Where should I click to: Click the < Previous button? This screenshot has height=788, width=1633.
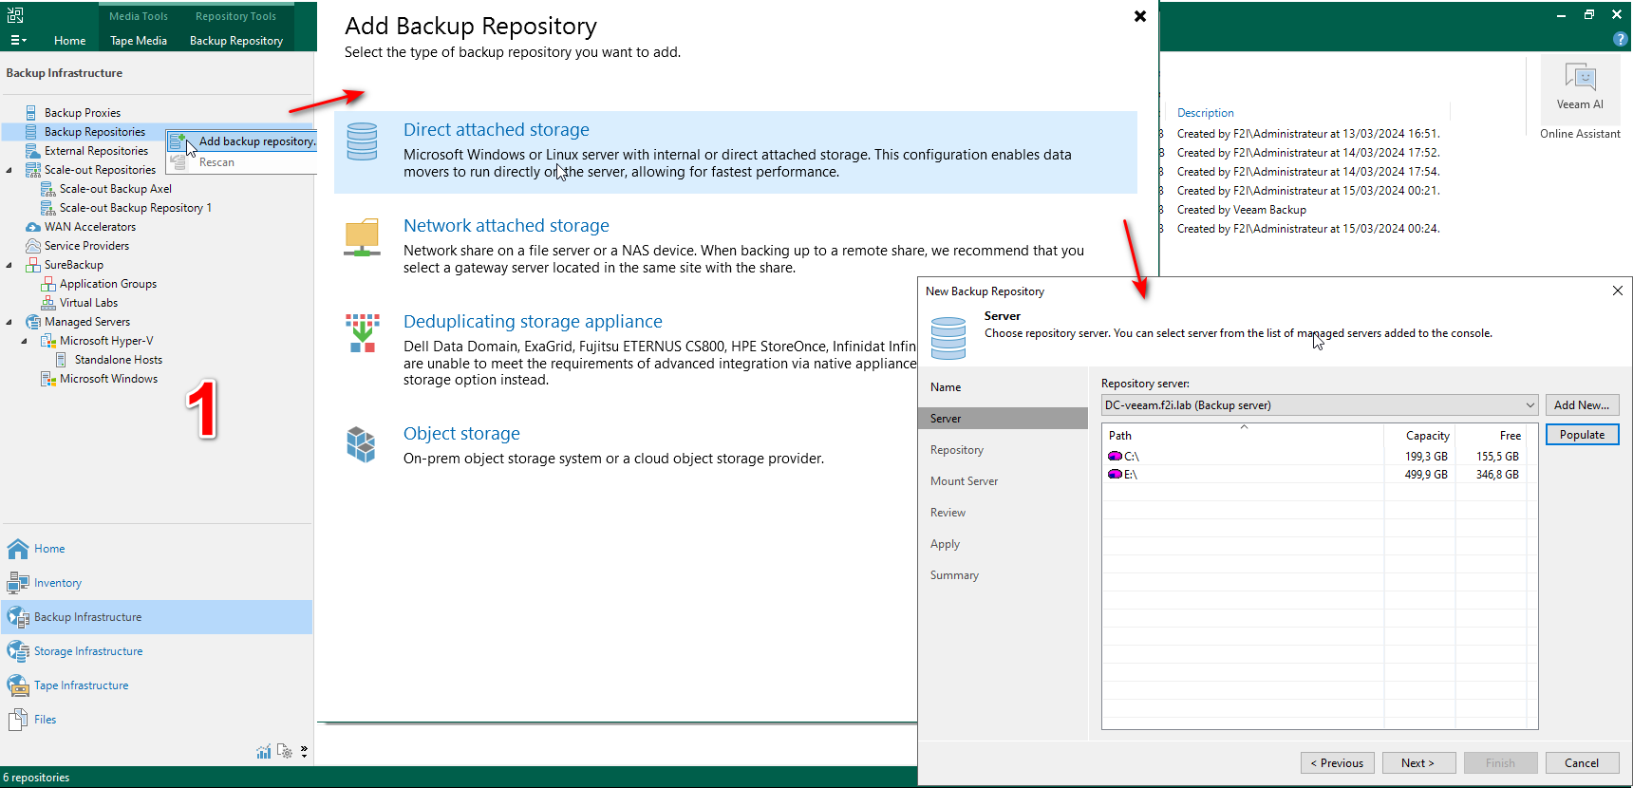1337,763
